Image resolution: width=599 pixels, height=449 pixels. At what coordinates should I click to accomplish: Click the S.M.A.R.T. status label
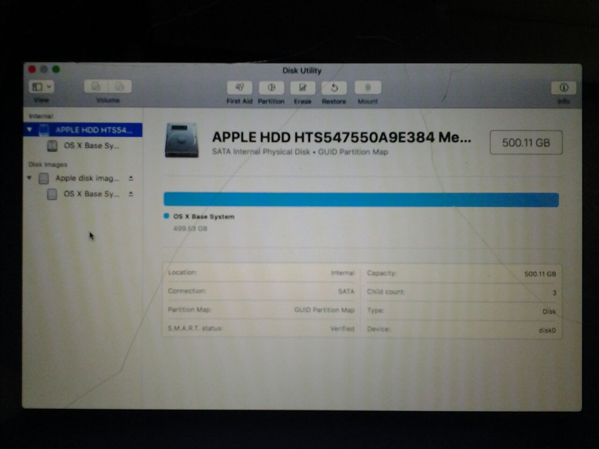[195, 328]
